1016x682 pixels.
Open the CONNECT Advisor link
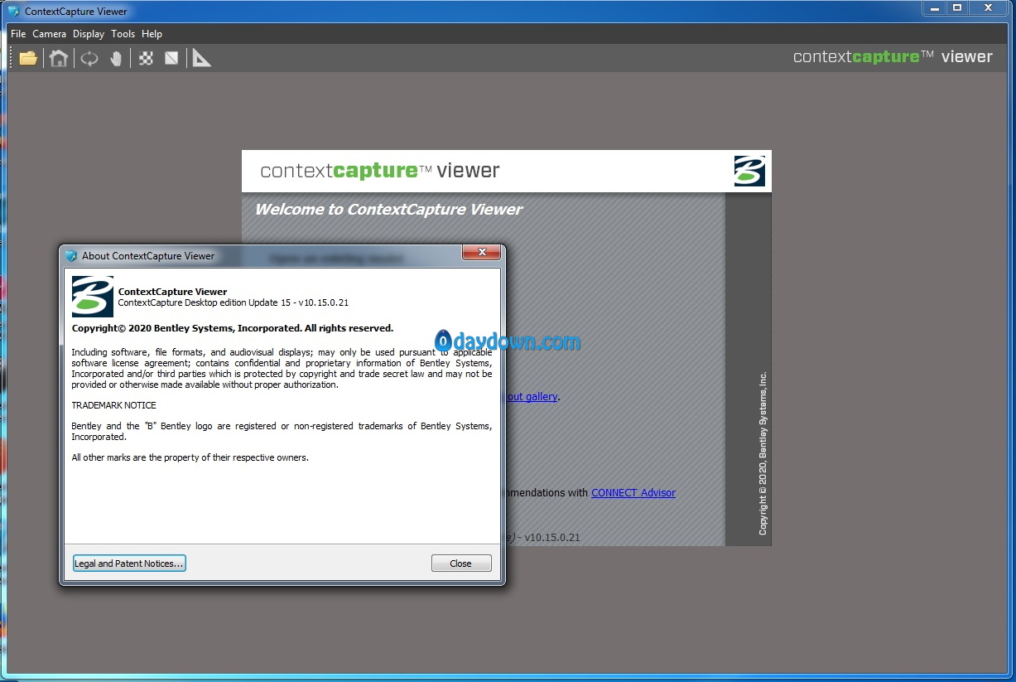[x=633, y=492]
